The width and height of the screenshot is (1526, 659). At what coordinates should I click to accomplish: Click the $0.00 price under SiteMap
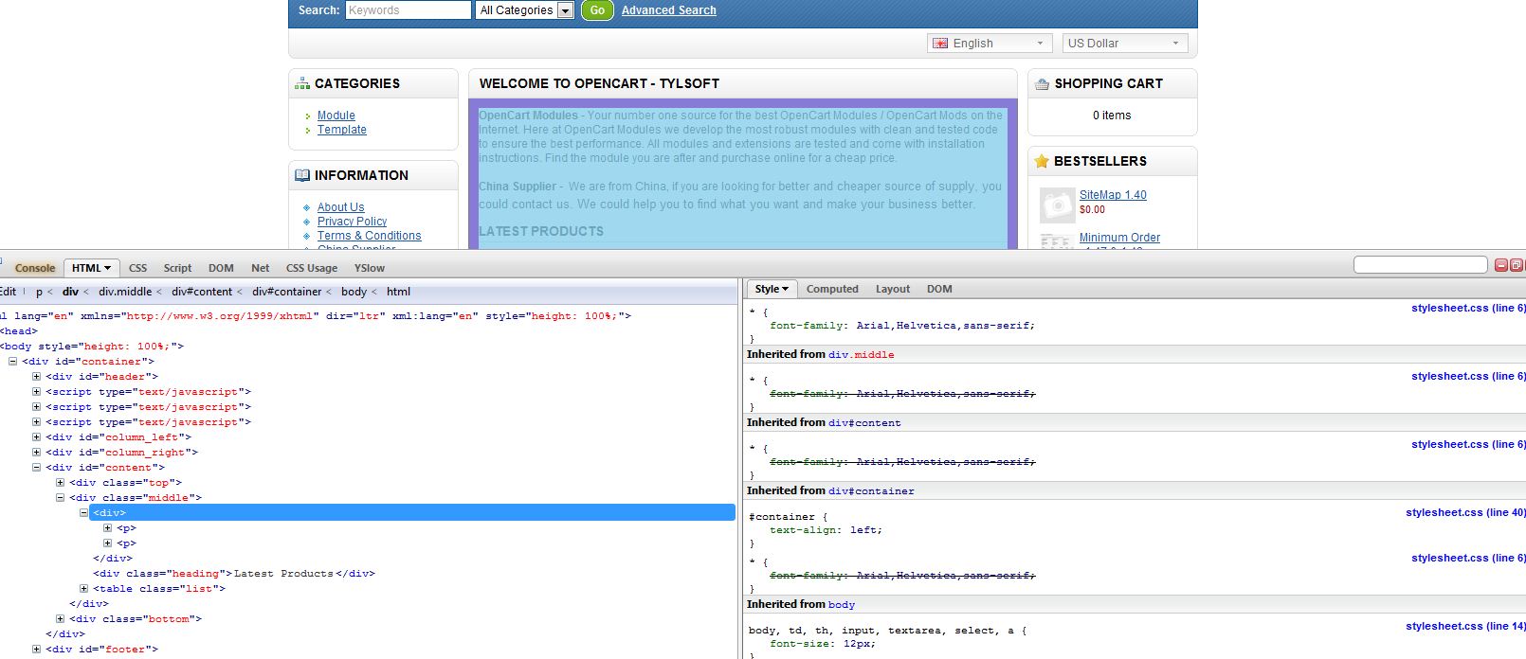(x=1092, y=210)
